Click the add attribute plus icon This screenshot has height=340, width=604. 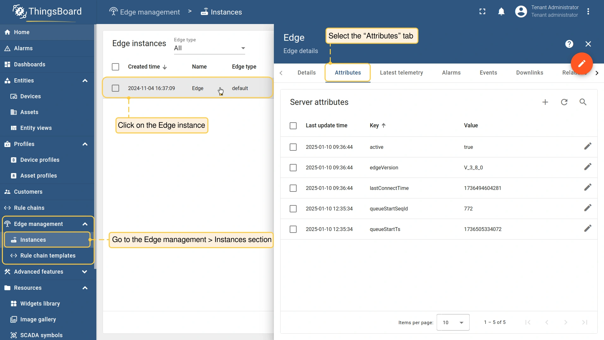pos(545,102)
